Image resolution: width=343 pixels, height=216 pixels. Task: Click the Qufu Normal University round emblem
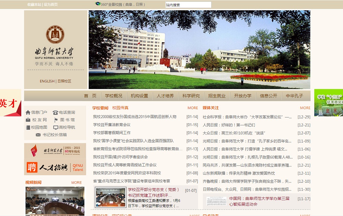[55, 34]
